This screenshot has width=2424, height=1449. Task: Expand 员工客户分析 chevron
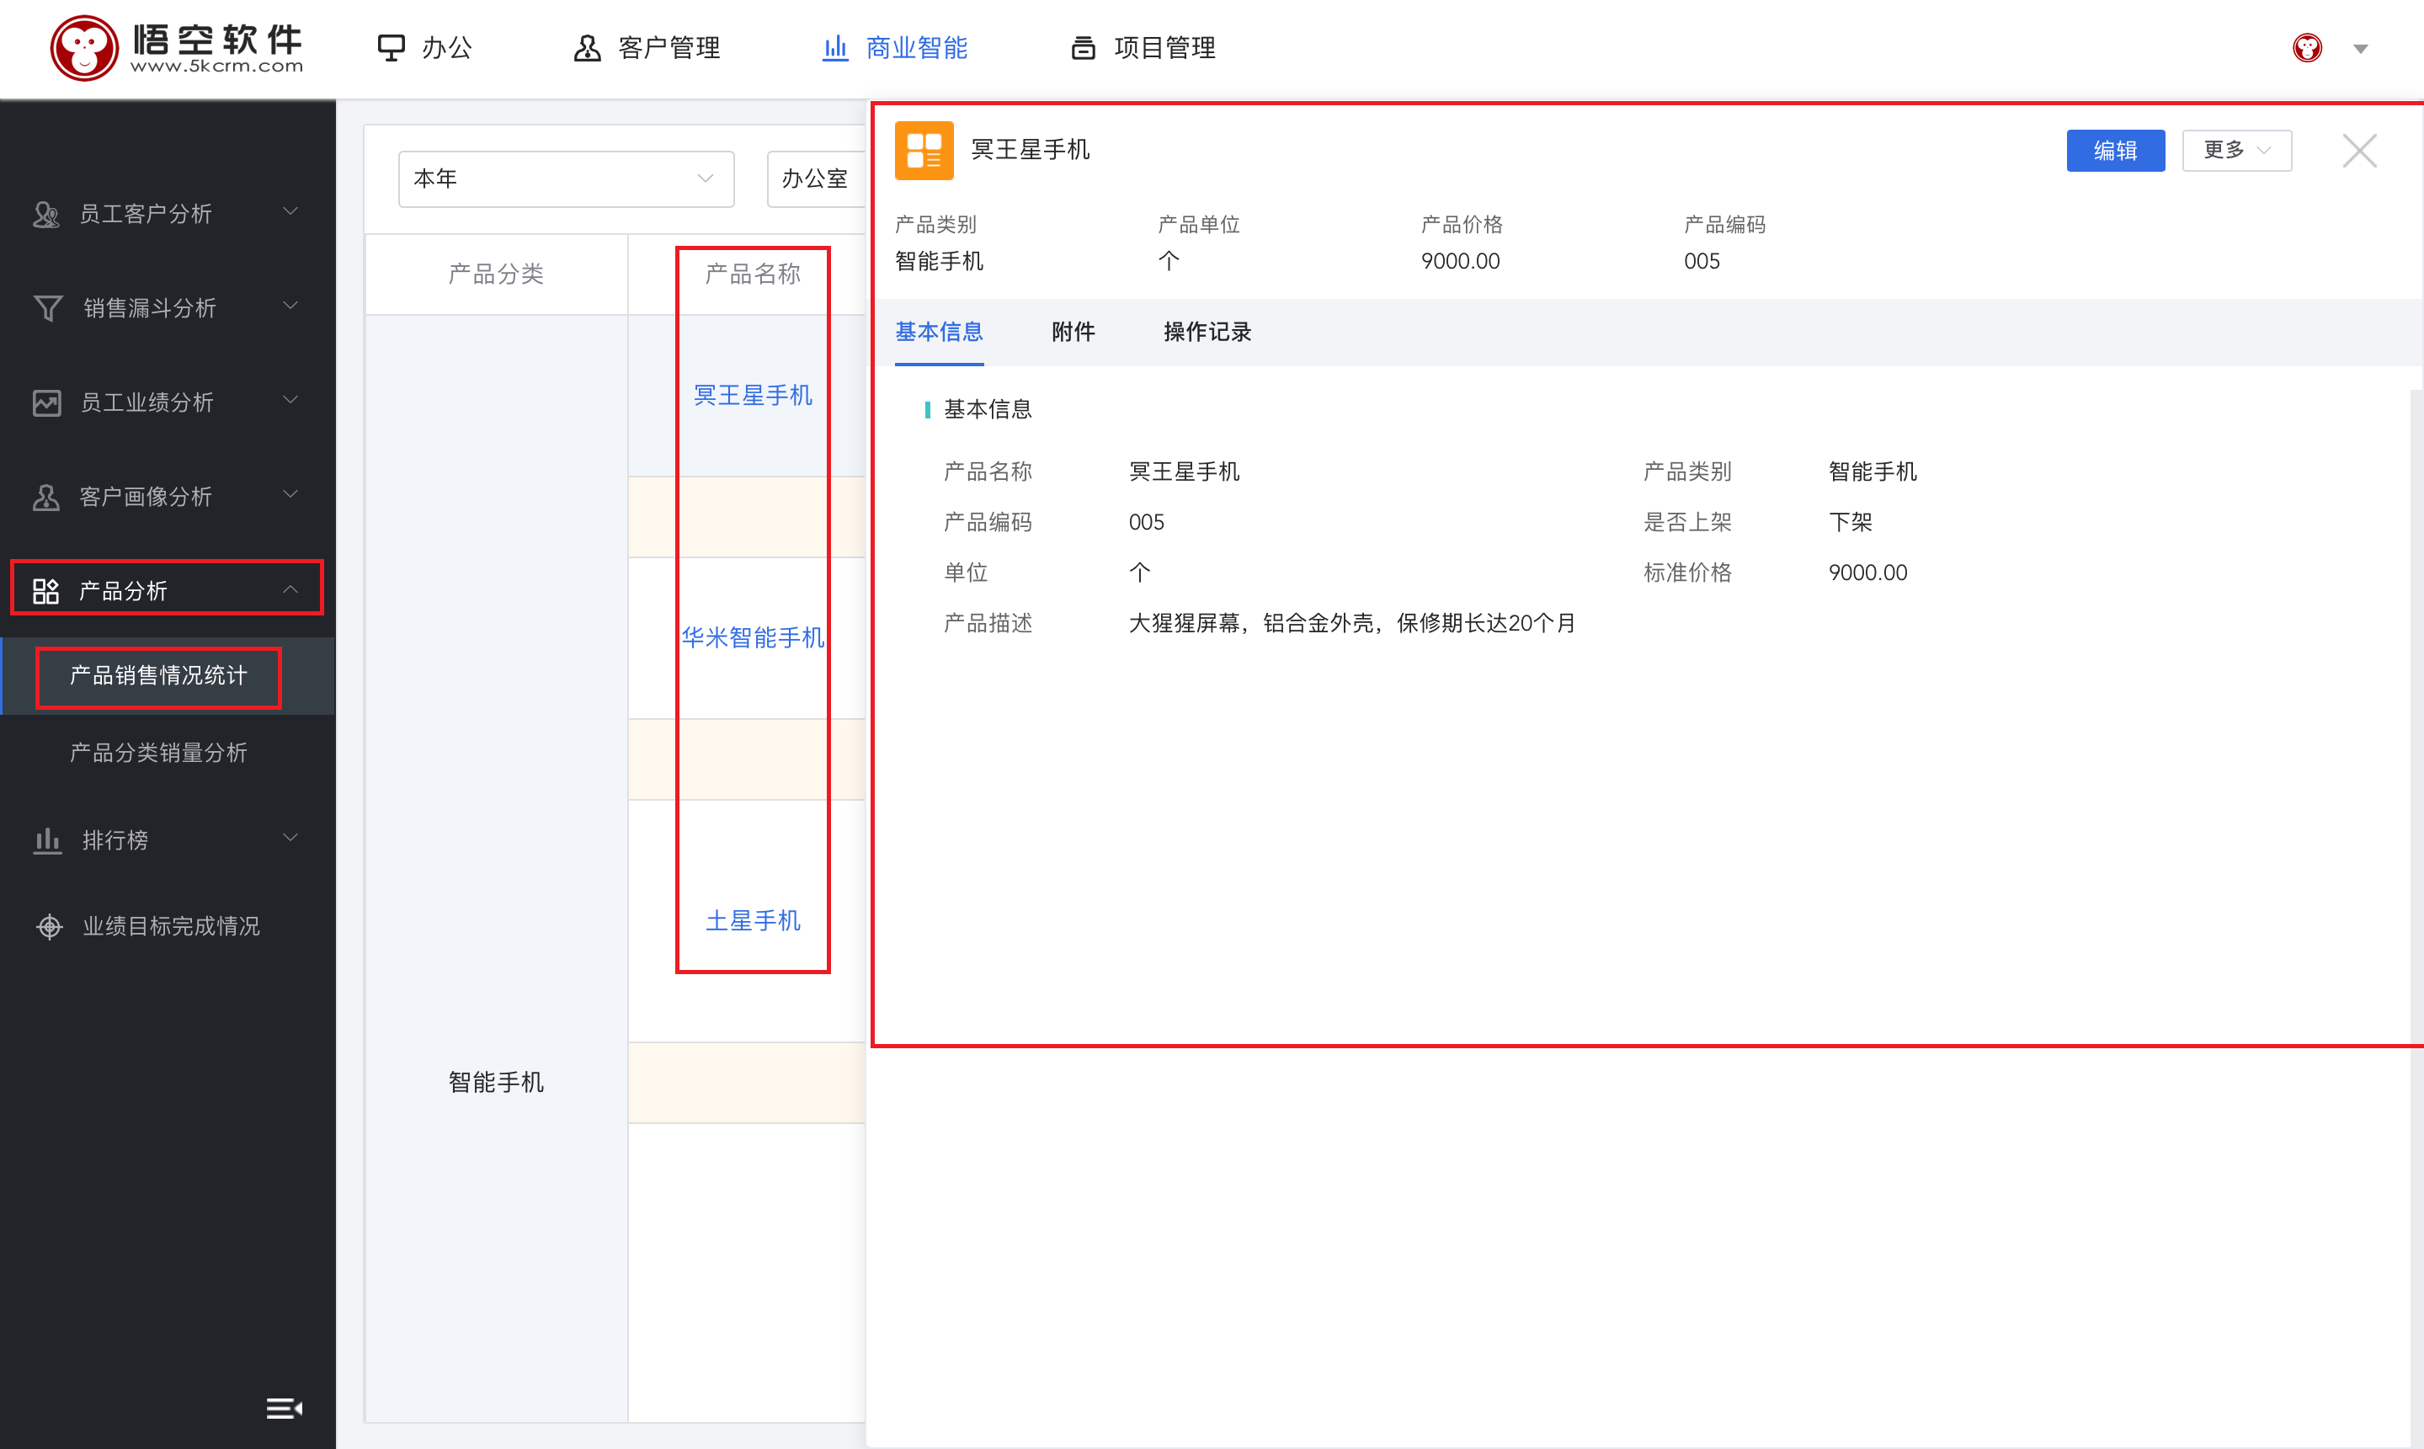pyautogui.click(x=290, y=212)
